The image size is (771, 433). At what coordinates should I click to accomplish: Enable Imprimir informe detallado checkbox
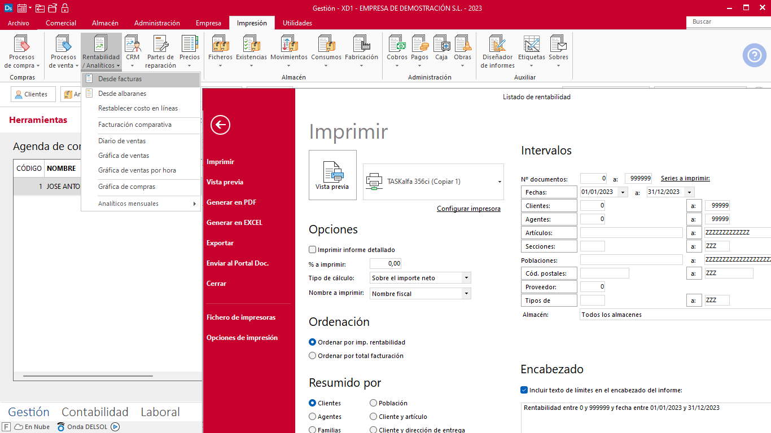(313, 250)
